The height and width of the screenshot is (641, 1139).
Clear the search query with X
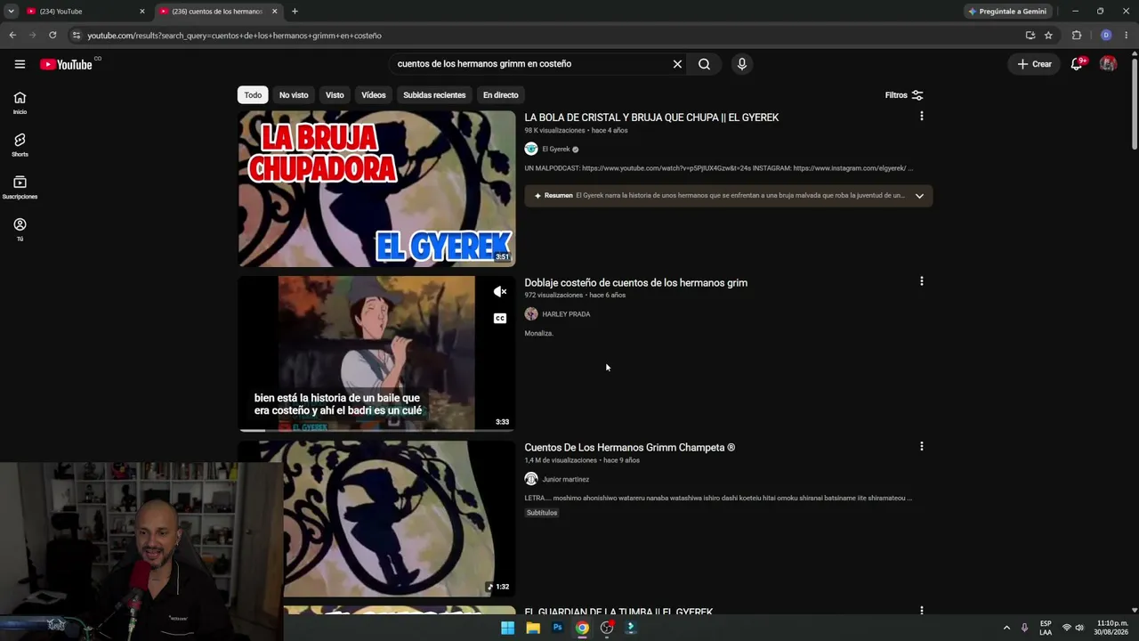(677, 64)
